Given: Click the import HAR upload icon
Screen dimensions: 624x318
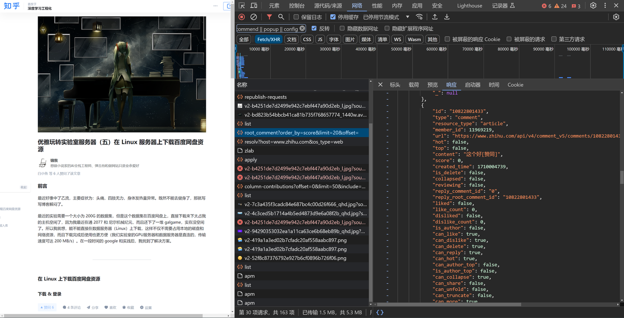Looking at the screenshot, I should (435, 17).
